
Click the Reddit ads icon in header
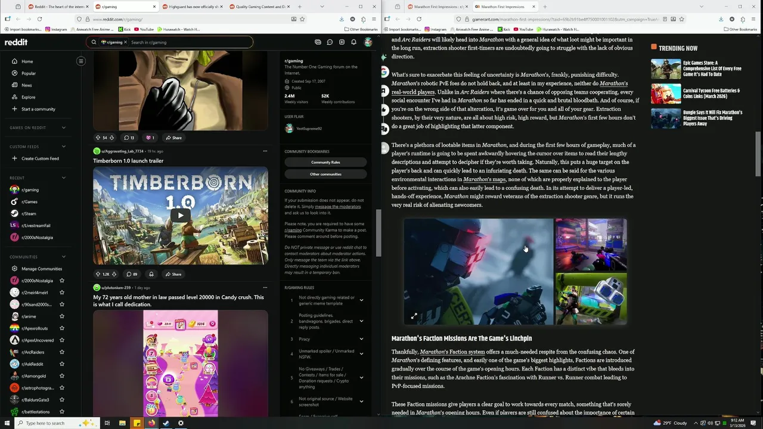pos(318,42)
